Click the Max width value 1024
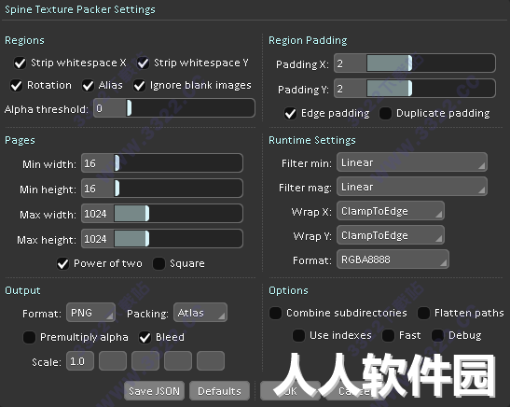This screenshot has width=510, height=407. coord(98,214)
